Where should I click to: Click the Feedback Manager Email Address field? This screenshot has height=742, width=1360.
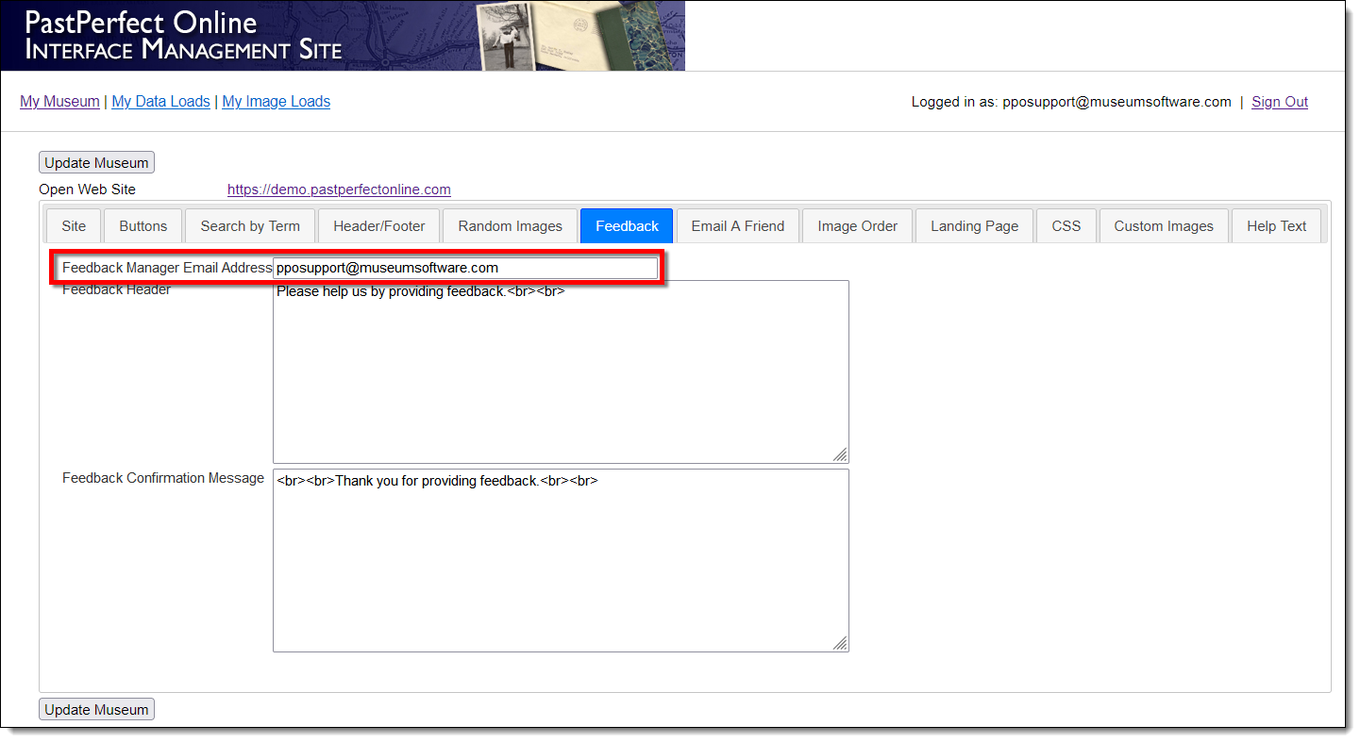(465, 269)
